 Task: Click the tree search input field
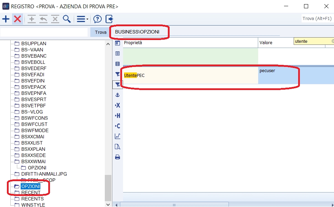click(44, 32)
